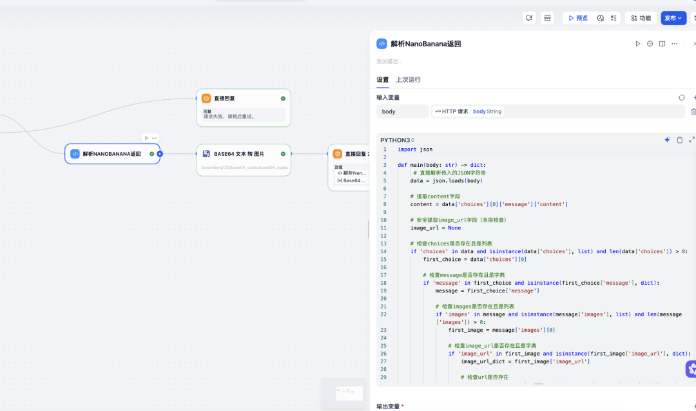Expand the code editor to fullscreen
Image resolution: width=696 pixels, height=411 pixels.
691,140
